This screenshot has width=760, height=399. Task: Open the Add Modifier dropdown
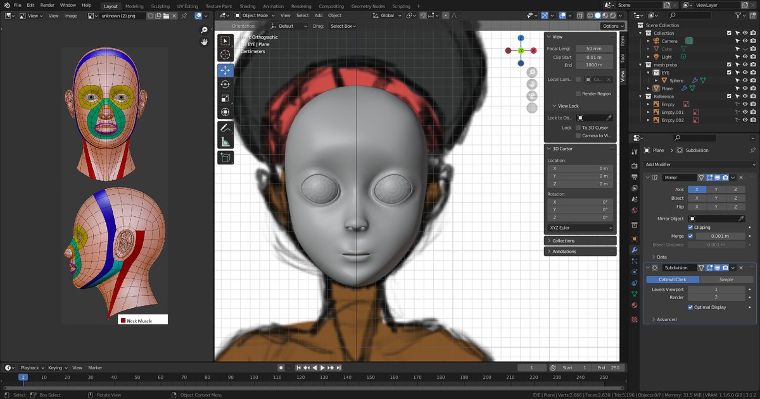click(700, 164)
